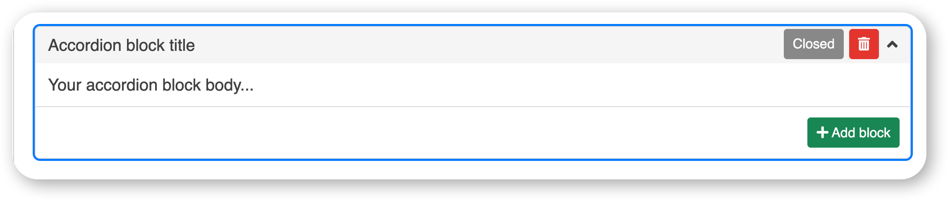This screenshot has height=201, width=948.
Task: Edit the Accordion block title text
Action: (x=121, y=45)
